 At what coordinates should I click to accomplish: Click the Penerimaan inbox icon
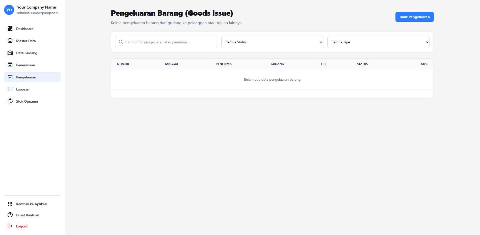10,65
